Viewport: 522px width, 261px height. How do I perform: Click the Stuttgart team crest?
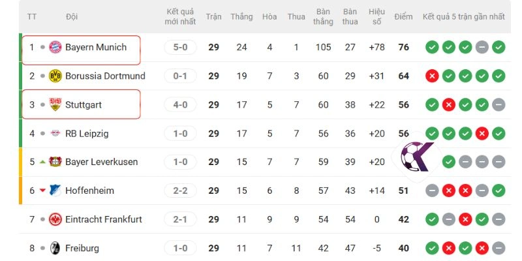(55, 105)
